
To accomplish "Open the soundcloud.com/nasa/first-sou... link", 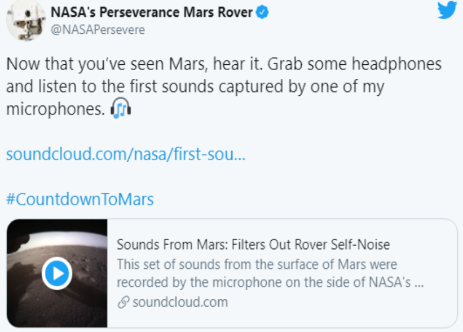I will click(x=126, y=154).
